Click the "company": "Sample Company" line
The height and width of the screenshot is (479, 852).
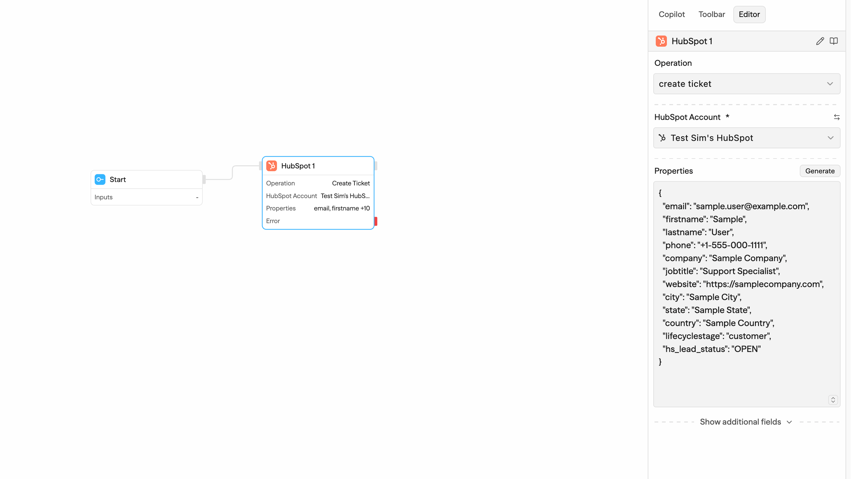pos(725,258)
